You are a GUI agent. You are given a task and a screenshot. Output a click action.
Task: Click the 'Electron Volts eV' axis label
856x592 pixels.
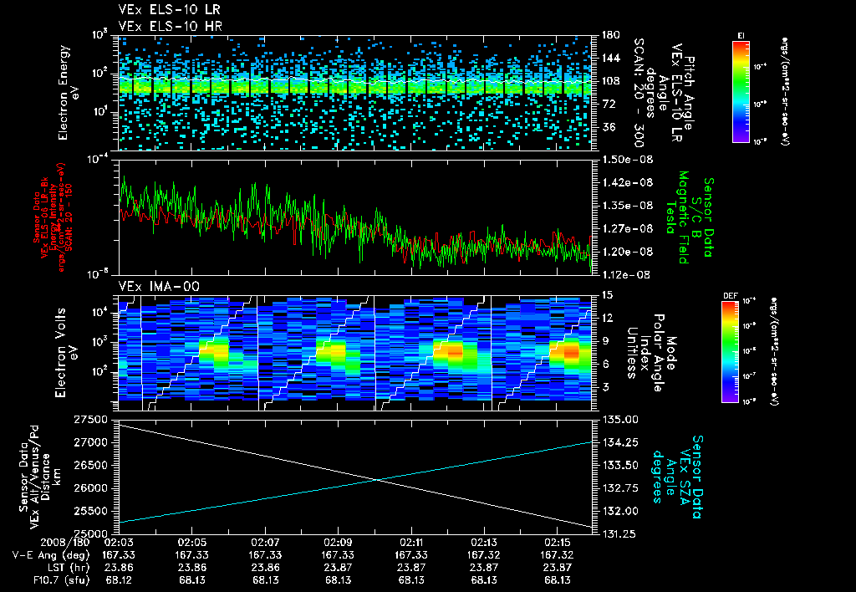click(65, 352)
